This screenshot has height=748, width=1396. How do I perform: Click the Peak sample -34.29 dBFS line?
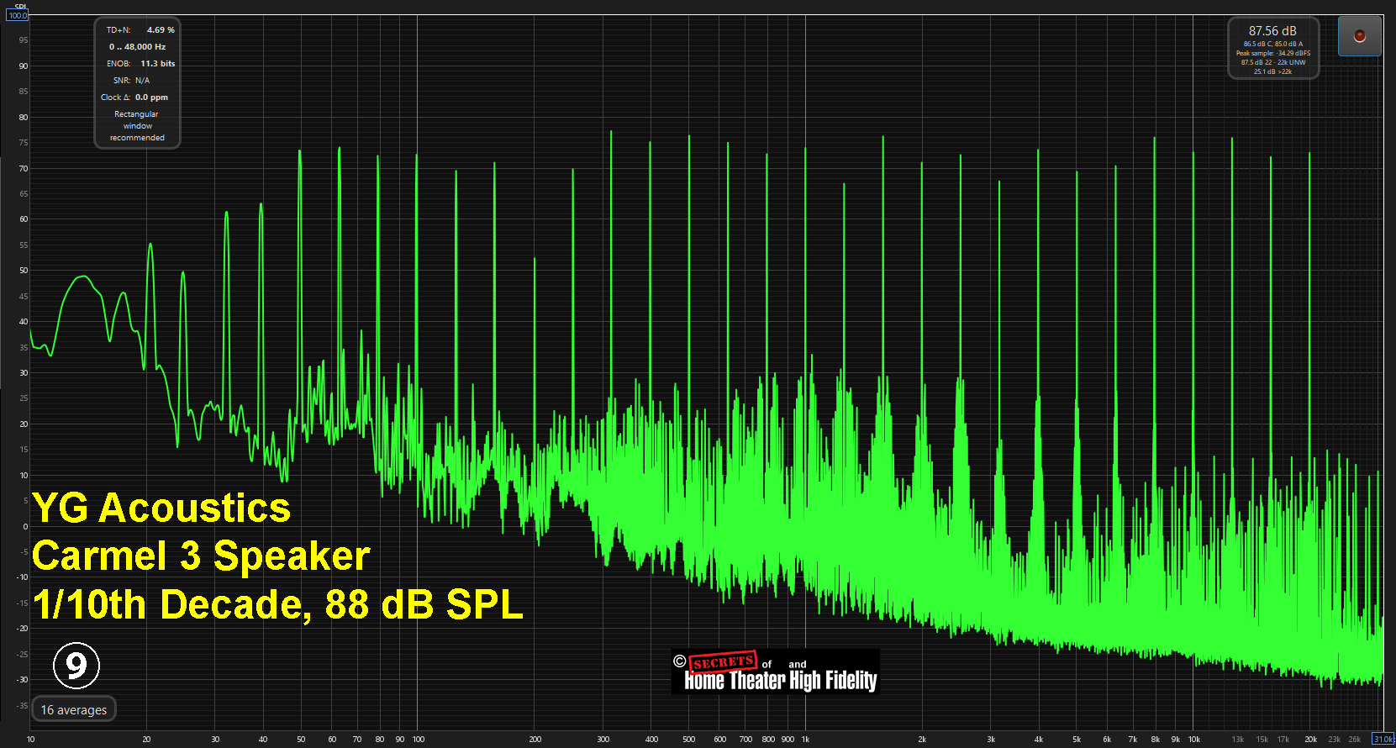[1272, 53]
